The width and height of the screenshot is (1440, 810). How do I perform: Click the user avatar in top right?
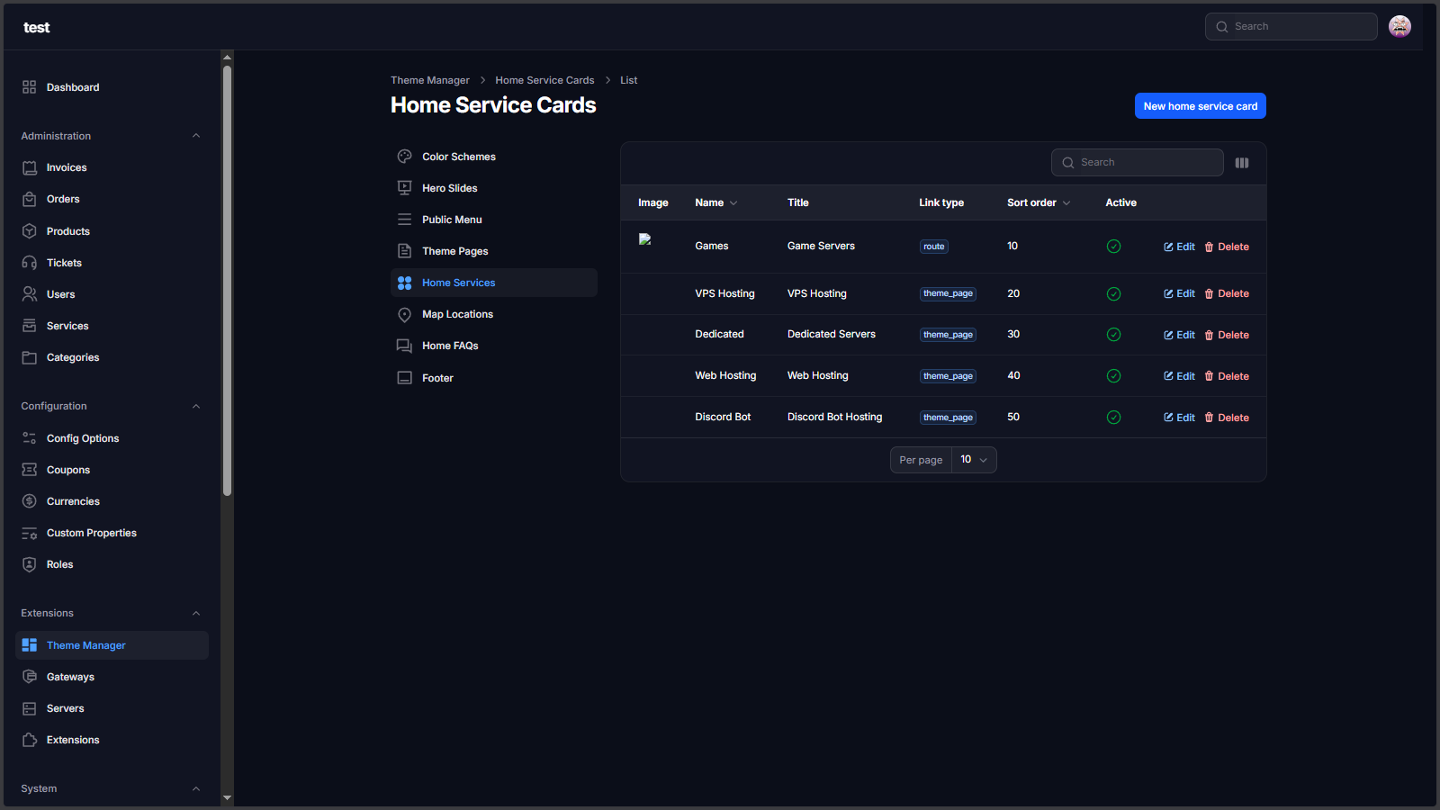1399,27
